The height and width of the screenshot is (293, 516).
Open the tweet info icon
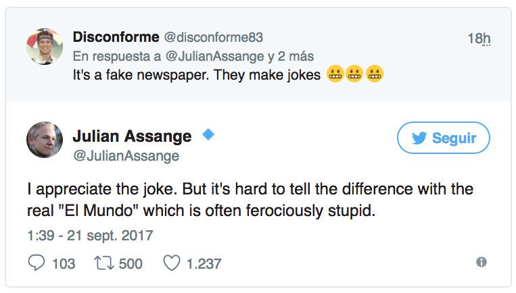481,262
